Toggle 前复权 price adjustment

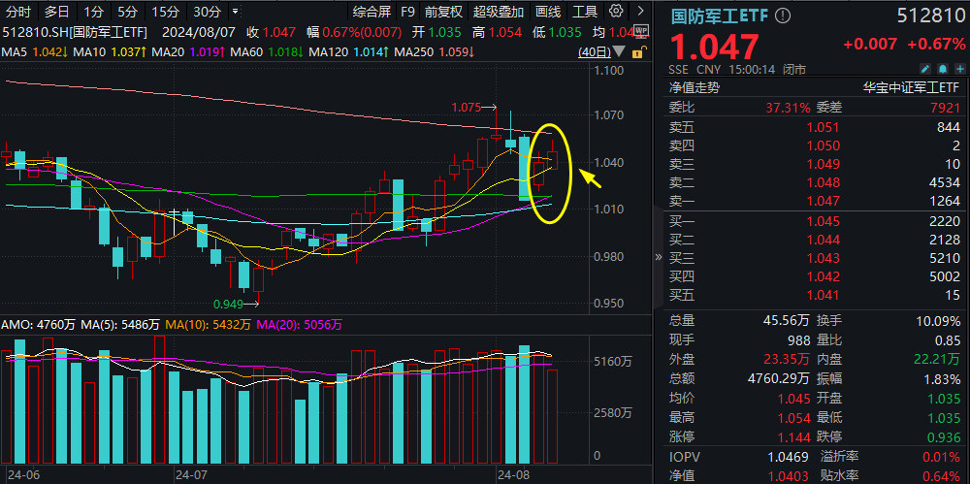(444, 12)
